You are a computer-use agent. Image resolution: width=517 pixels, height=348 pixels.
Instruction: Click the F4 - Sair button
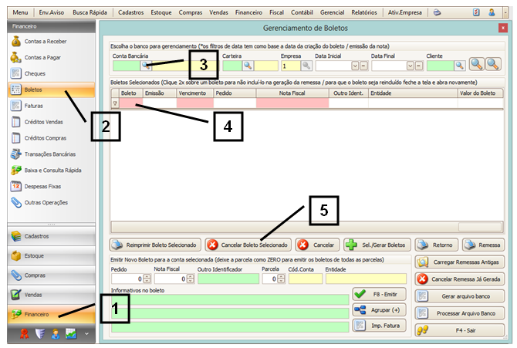tap(460, 330)
